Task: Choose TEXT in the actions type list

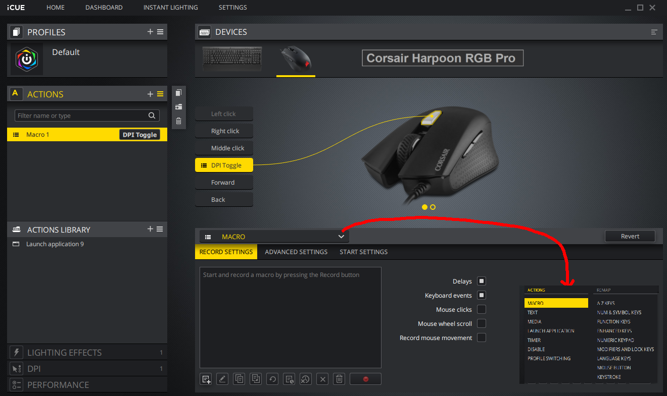Action: (x=533, y=312)
